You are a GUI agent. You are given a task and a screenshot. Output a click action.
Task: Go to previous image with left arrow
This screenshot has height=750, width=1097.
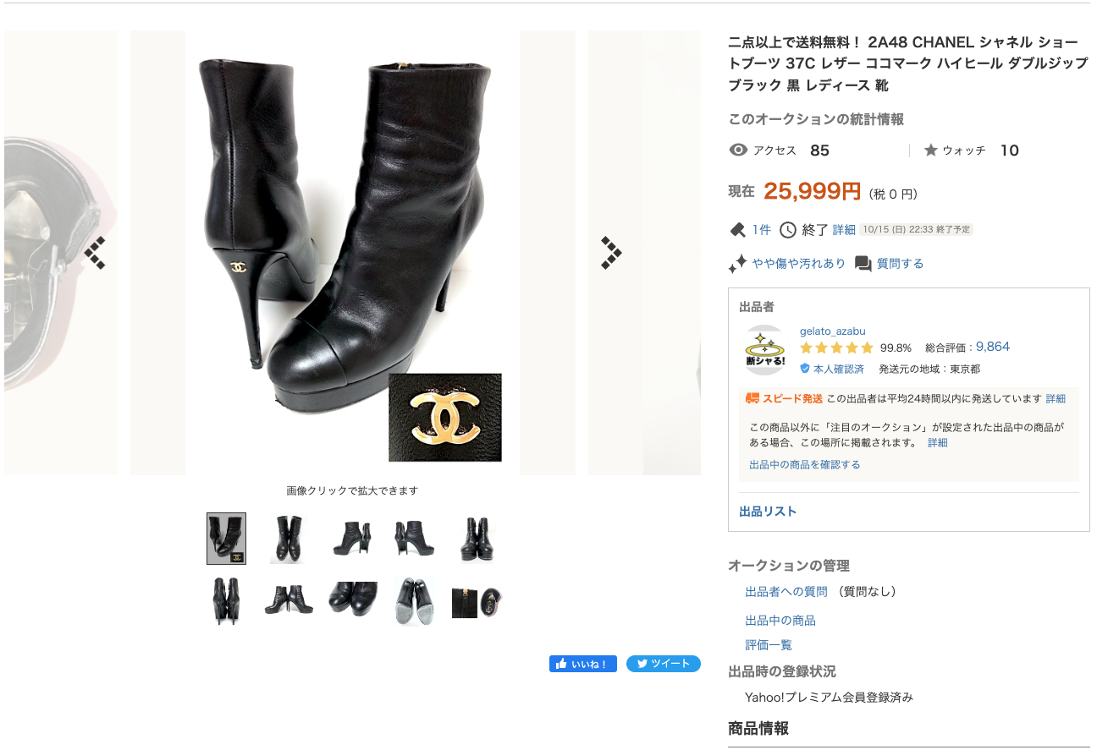pyautogui.click(x=94, y=253)
